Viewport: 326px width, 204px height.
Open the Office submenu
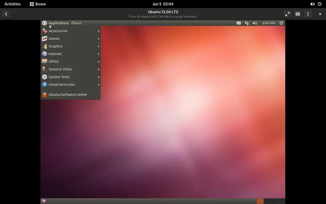[71, 61]
